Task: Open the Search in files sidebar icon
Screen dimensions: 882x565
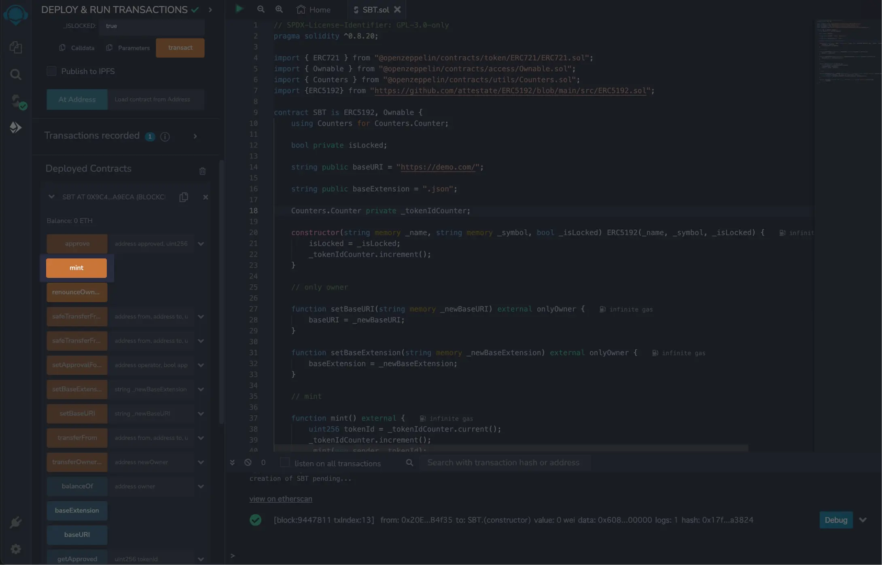Action: coord(15,74)
